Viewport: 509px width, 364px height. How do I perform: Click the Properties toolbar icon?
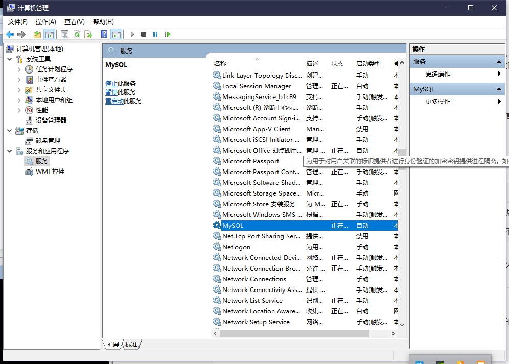pos(64,34)
